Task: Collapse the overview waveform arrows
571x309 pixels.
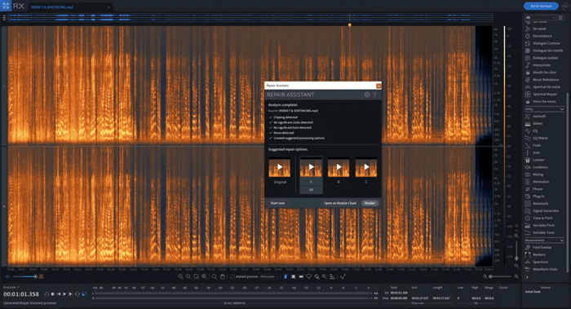Action: click(x=4, y=18)
